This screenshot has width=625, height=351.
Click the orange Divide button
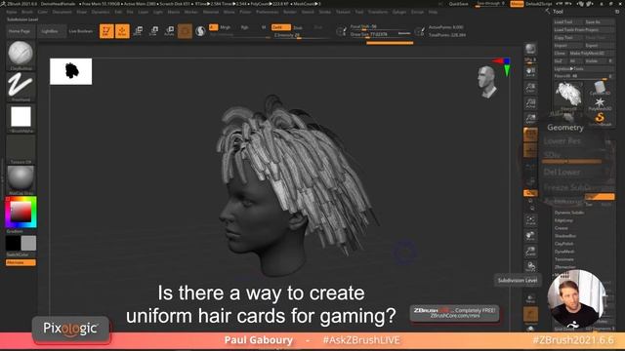600,197
